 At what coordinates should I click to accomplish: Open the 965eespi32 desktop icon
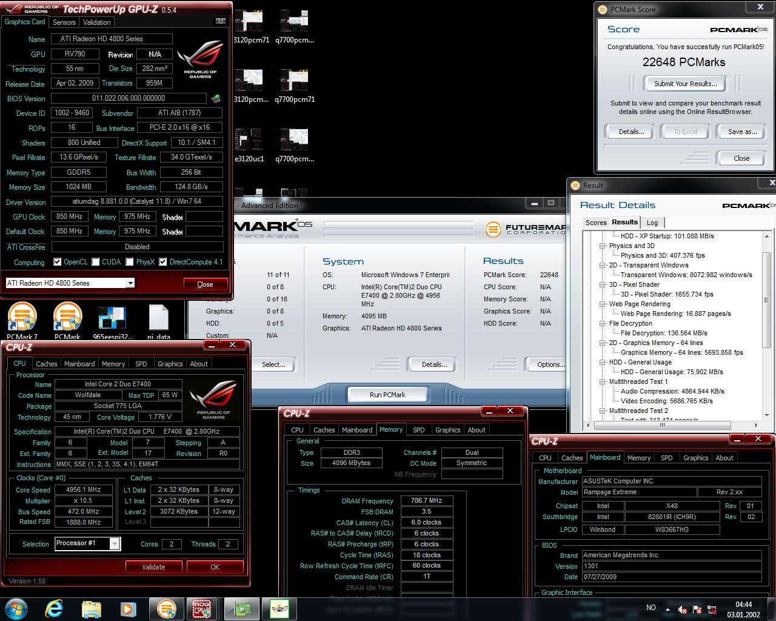pyautogui.click(x=113, y=321)
